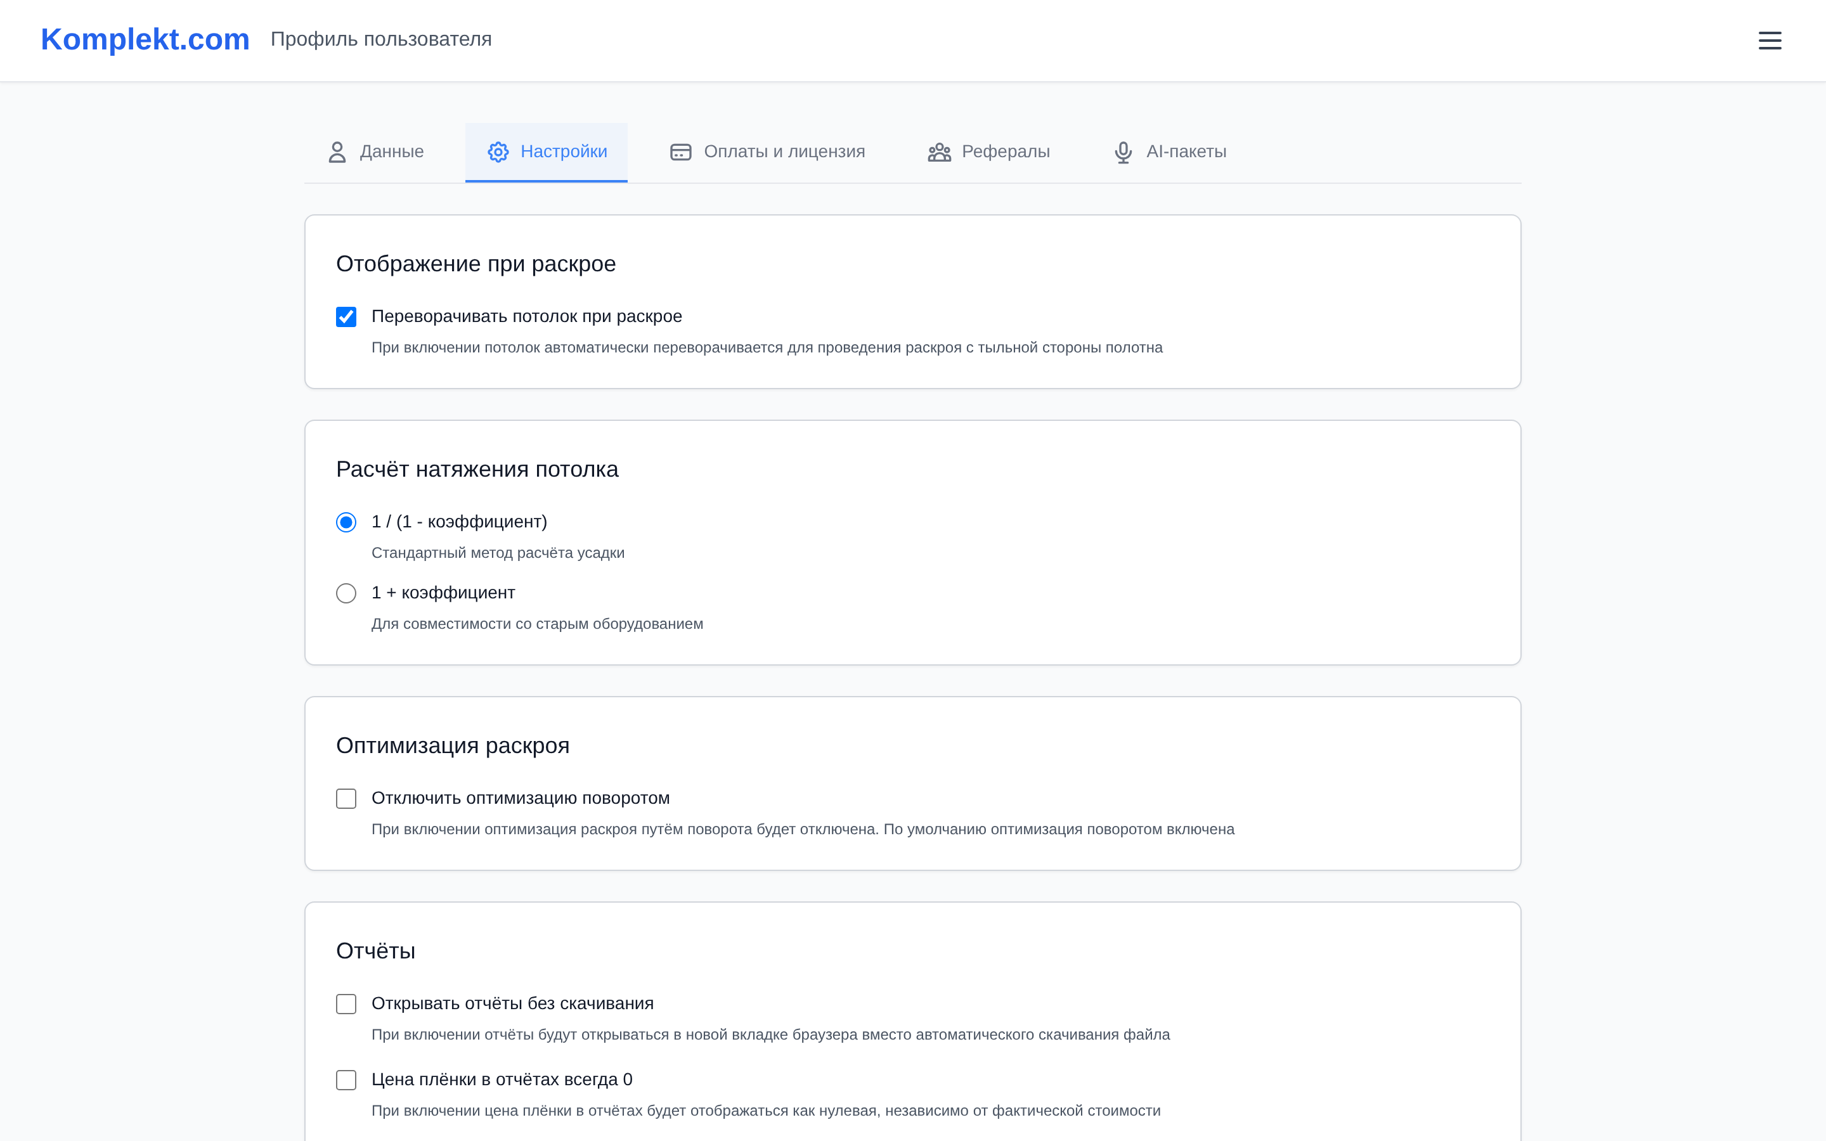Click the Переворачивать потолок при раскрое label
Viewport: 1826px width, 1141px height.
tap(527, 316)
